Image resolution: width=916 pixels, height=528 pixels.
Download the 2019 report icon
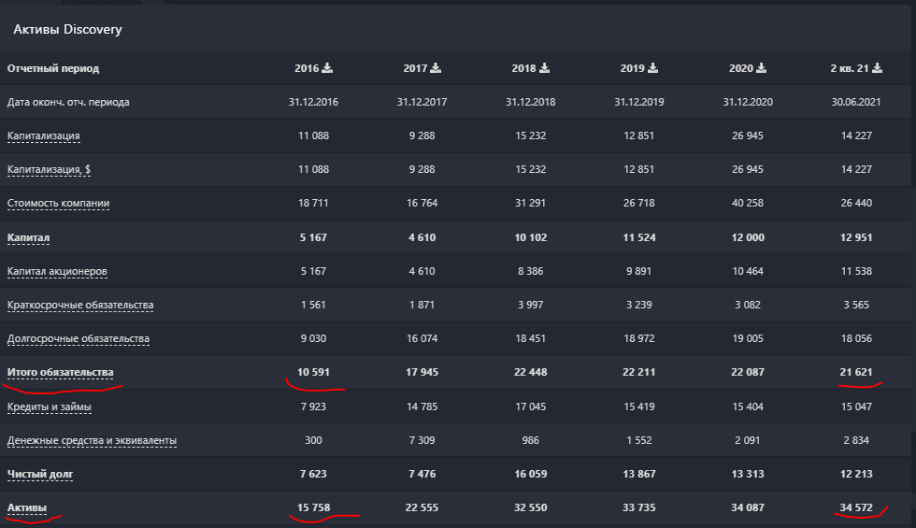coord(653,67)
